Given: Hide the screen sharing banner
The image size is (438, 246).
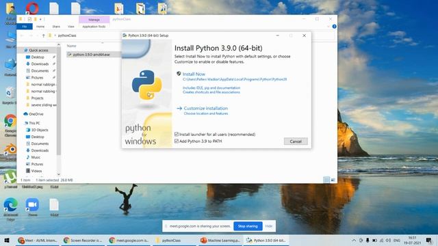Looking at the screenshot, I should 268,226.
